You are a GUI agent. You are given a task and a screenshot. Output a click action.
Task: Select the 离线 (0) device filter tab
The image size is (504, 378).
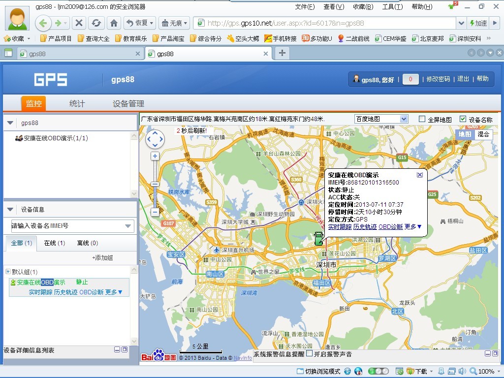tap(88, 243)
